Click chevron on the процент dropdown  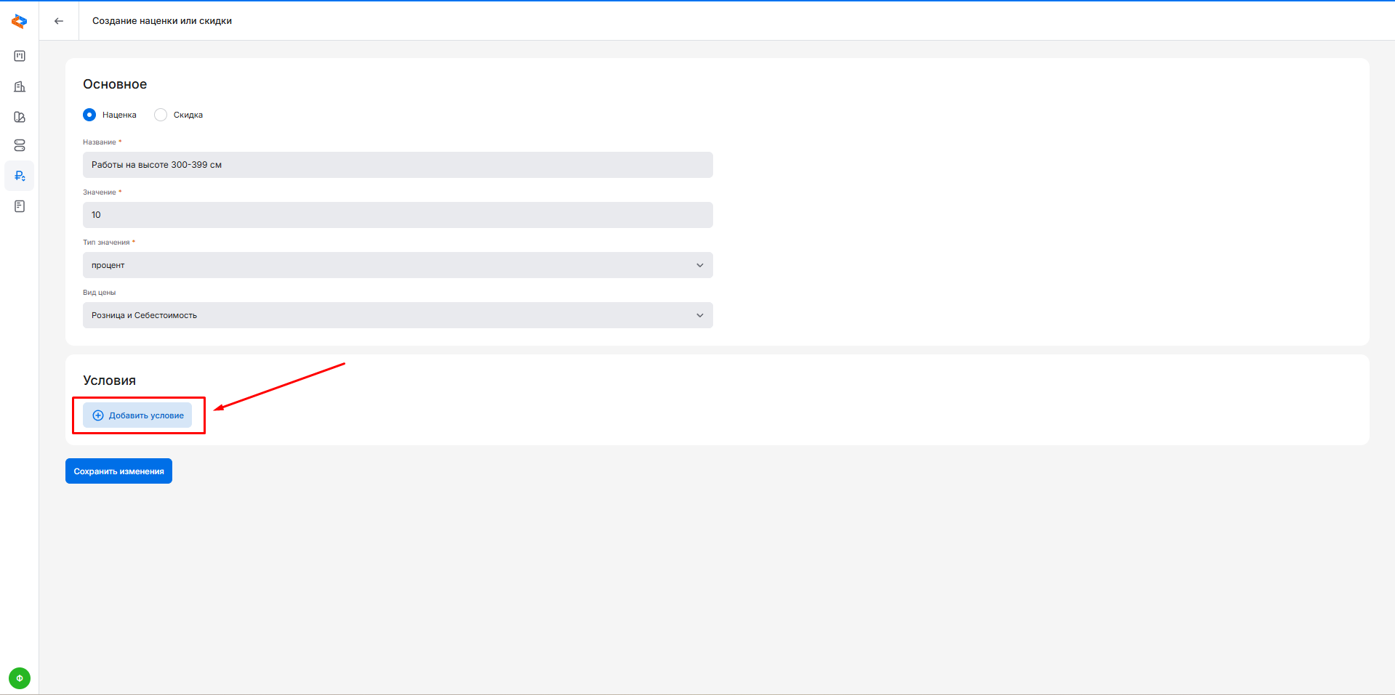pos(700,265)
